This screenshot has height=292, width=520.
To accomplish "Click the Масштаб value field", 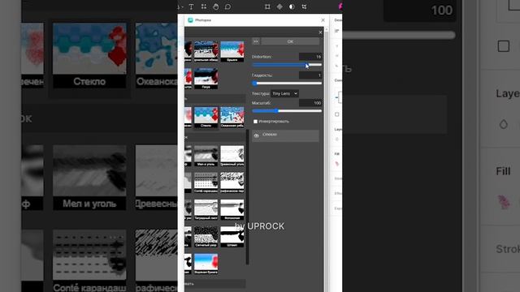I will click(310, 103).
